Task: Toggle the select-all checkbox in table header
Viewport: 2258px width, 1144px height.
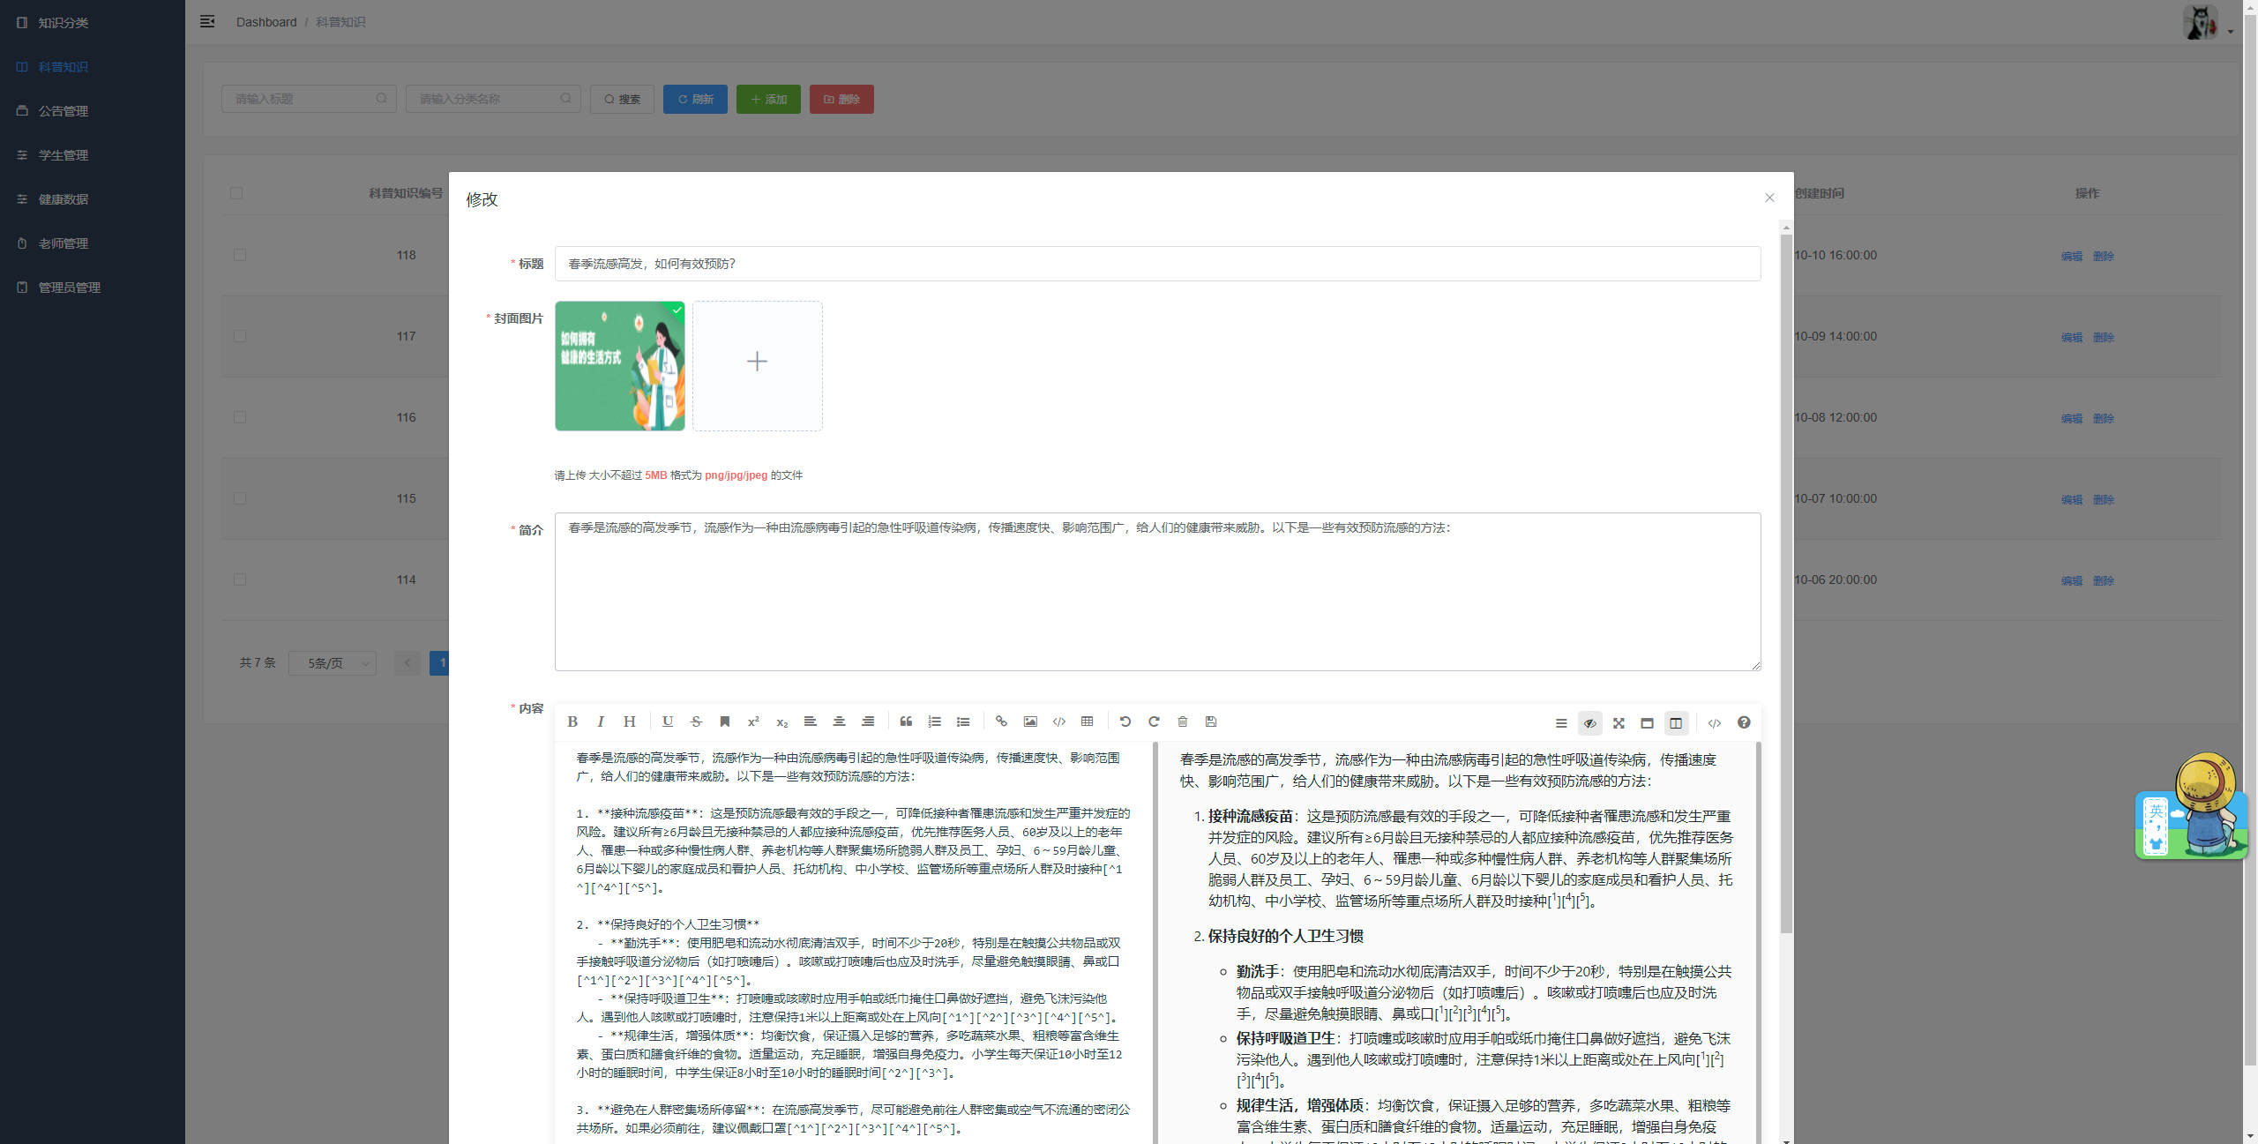Action: click(x=236, y=193)
